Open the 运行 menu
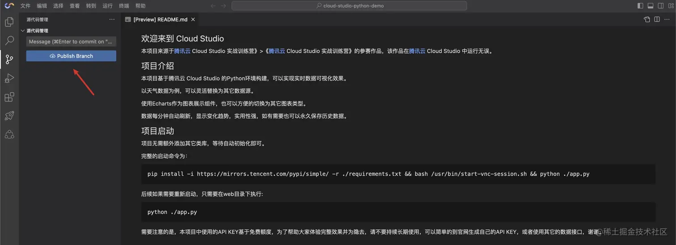Viewport: 676px width, 245px height. (107, 6)
